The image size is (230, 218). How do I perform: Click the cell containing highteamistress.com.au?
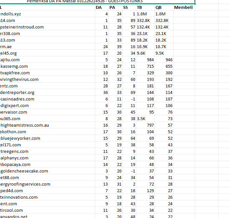coord(47,125)
